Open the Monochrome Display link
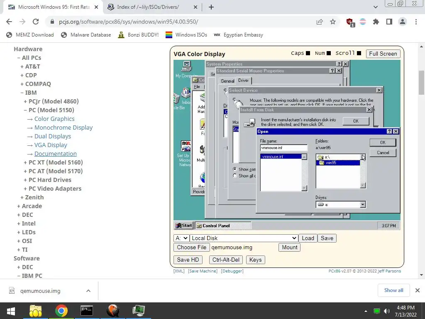Viewport: 425px width, 319px height. click(x=64, y=128)
